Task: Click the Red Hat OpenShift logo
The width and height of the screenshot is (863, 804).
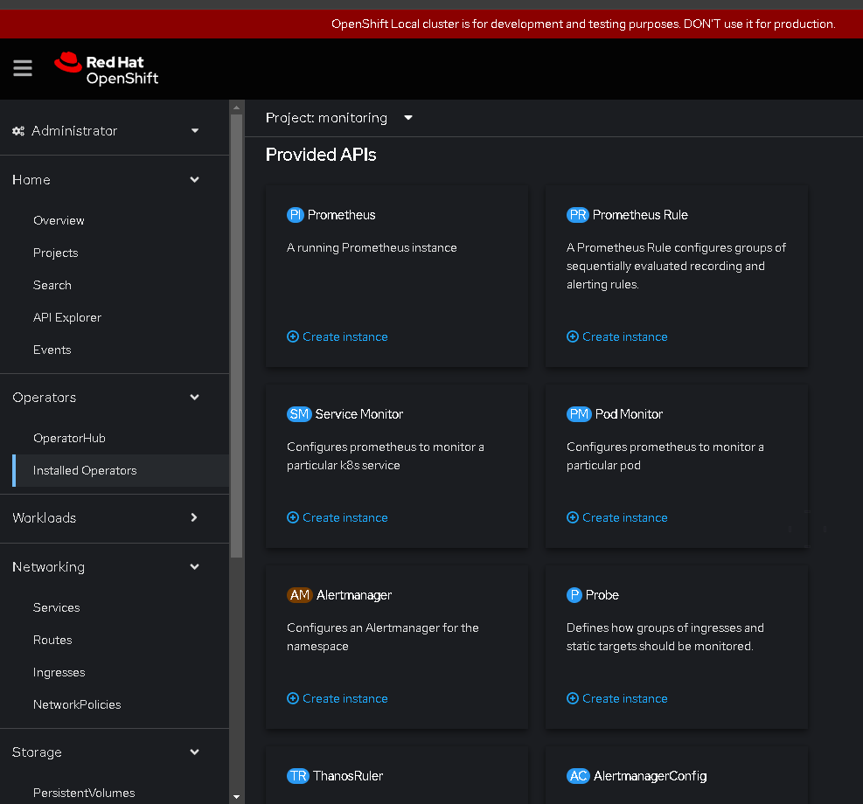Action: [106, 69]
